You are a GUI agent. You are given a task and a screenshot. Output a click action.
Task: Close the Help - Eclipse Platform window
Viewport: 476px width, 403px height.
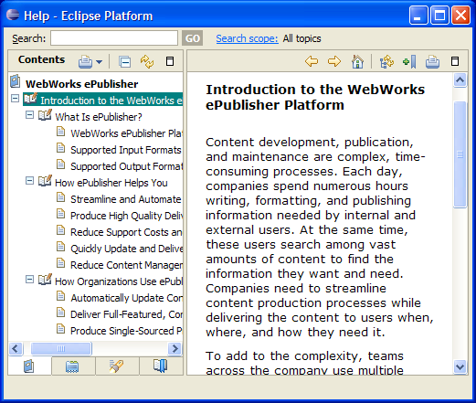460,16
